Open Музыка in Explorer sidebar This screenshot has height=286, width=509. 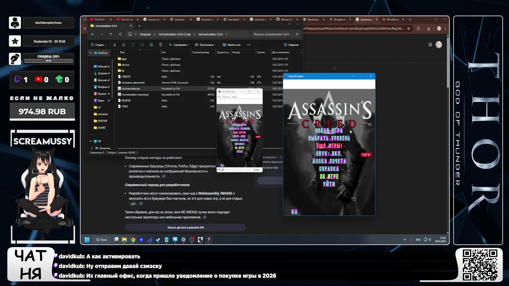point(102,94)
